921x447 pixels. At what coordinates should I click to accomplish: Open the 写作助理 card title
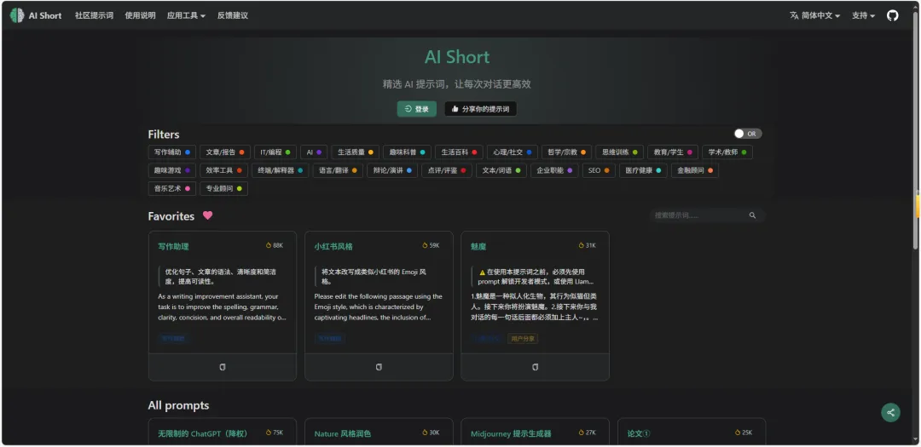(x=173, y=246)
